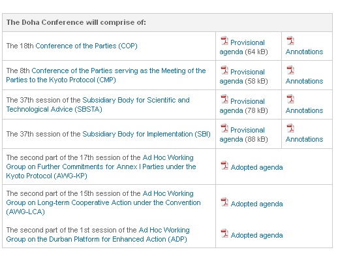The height and width of the screenshot is (256, 338).
Task: Click PDF icon for AWG-LCA adopted agenda
Action: 224,202
